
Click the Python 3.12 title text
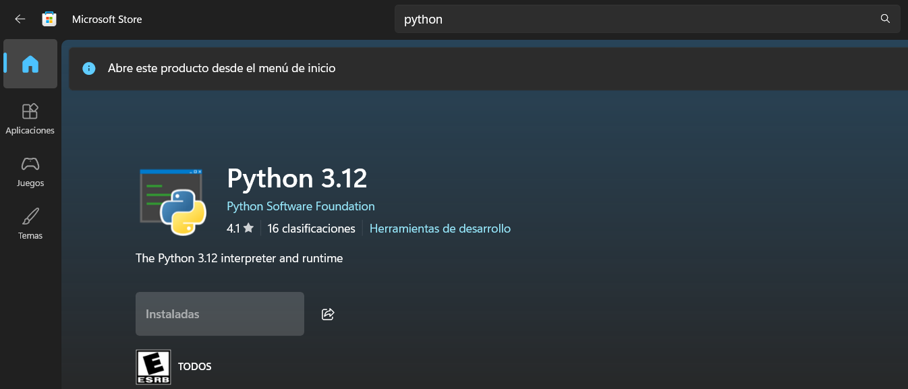(x=297, y=179)
